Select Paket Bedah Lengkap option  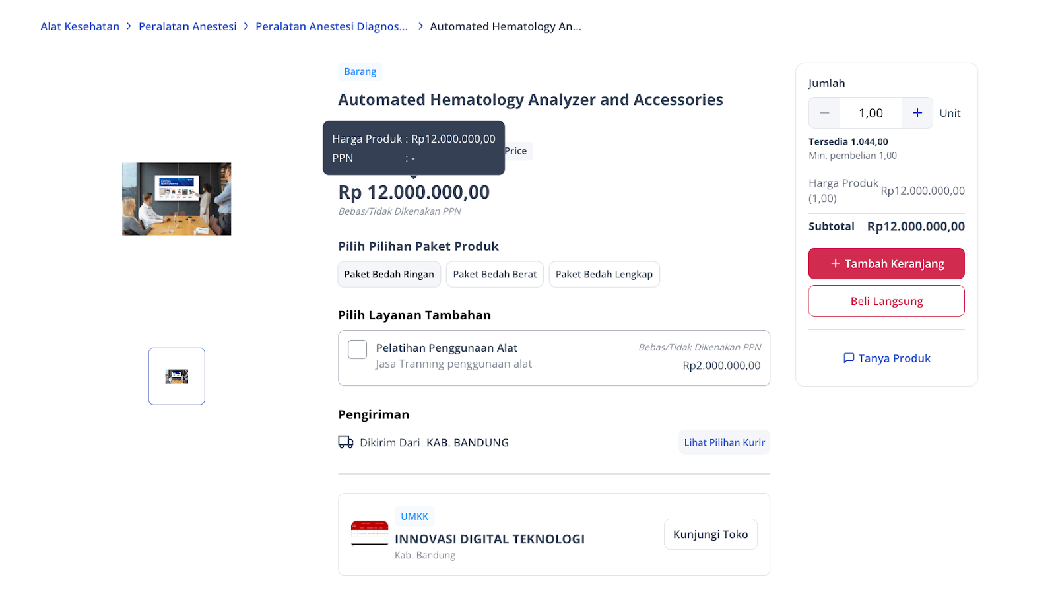604,274
